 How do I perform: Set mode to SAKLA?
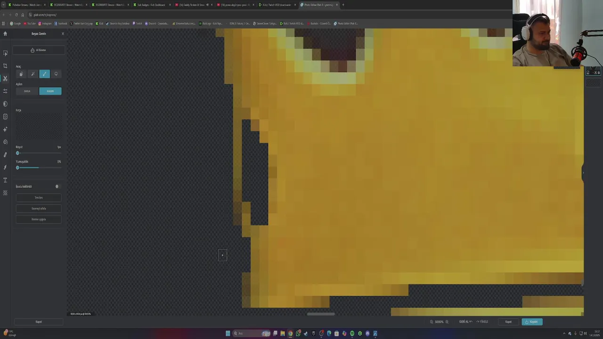(x=27, y=91)
